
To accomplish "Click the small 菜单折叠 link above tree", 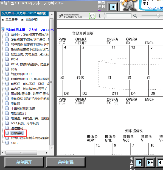I will [x=32, y=20].
